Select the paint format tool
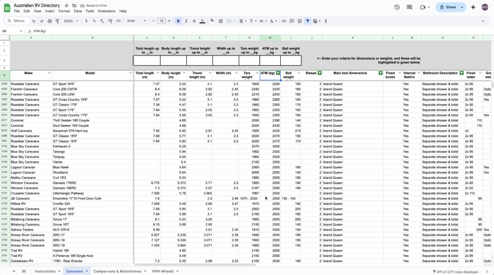The height and width of the screenshot is (275, 494). [x=57, y=21]
